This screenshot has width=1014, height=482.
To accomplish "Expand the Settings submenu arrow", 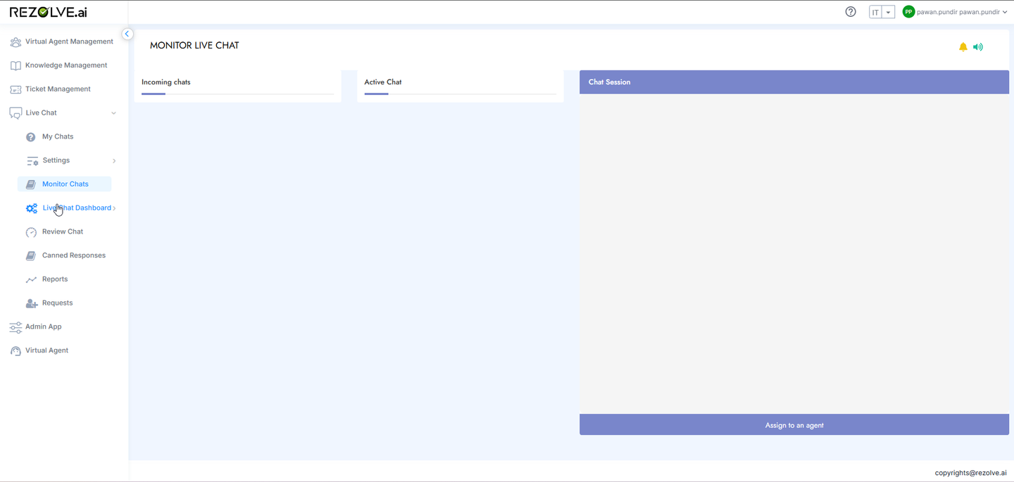I will pyautogui.click(x=114, y=161).
